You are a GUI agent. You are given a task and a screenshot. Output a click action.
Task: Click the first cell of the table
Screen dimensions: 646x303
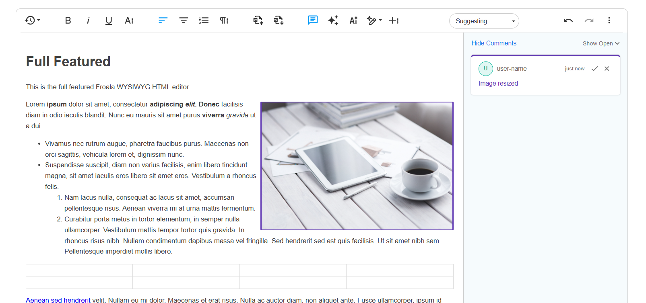point(79,270)
